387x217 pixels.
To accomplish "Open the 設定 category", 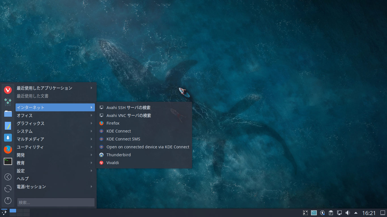I will [x=55, y=171].
